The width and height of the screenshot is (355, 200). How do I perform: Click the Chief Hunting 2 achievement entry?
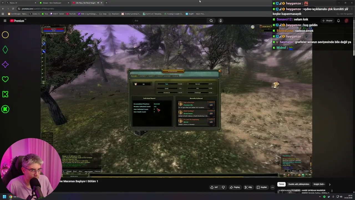click(x=196, y=113)
